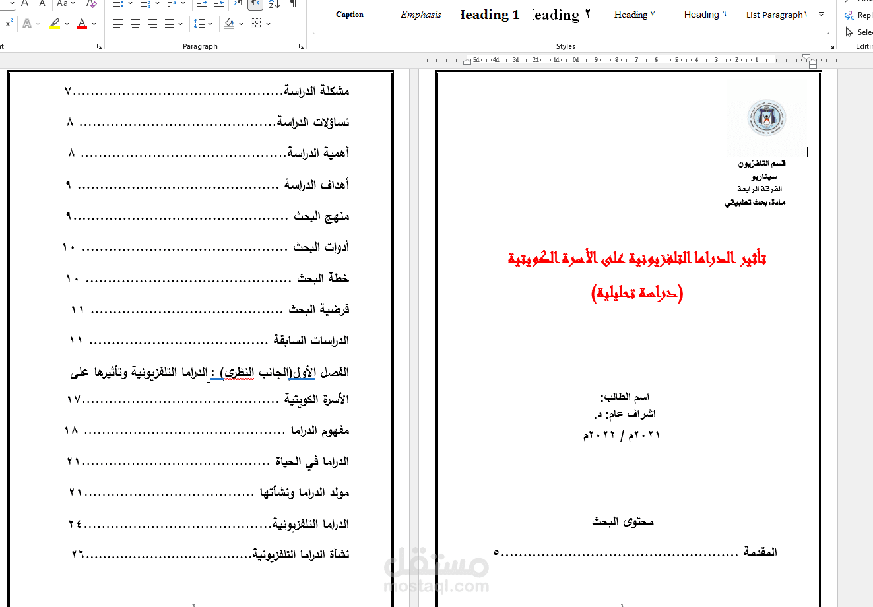Sort the selected text
The width and height of the screenshot is (873, 607).
tap(275, 4)
